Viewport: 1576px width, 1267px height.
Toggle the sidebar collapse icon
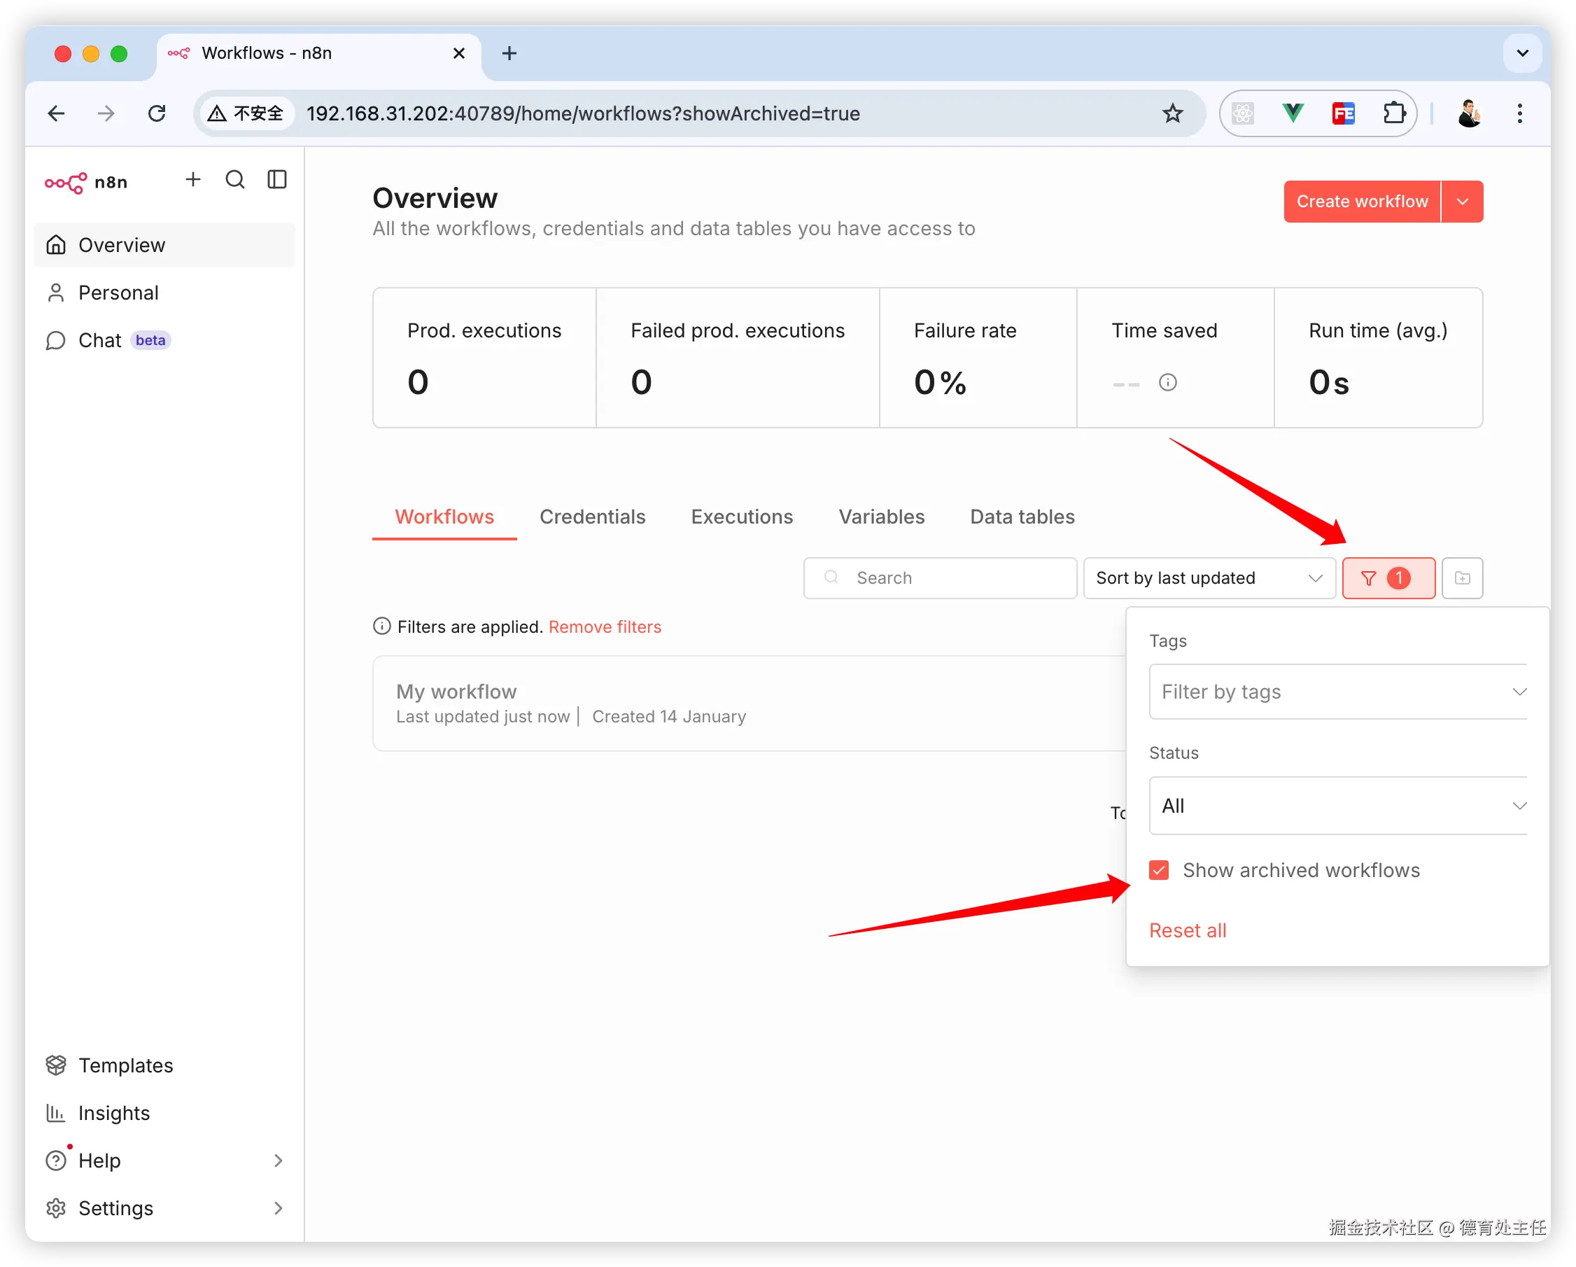click(277, 180)
